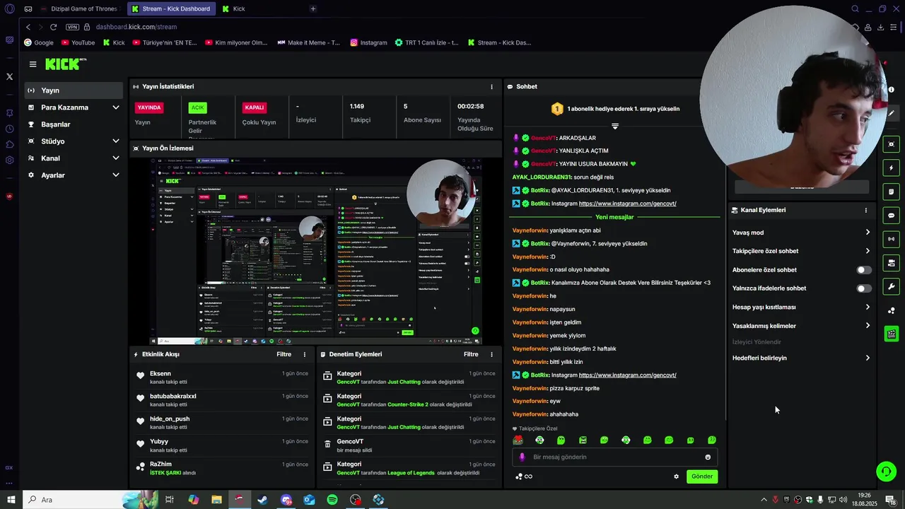This screenshot has height=509, width=905.
Task: Open Spotify from the Windows taskbar
Action: coord(332,500)
